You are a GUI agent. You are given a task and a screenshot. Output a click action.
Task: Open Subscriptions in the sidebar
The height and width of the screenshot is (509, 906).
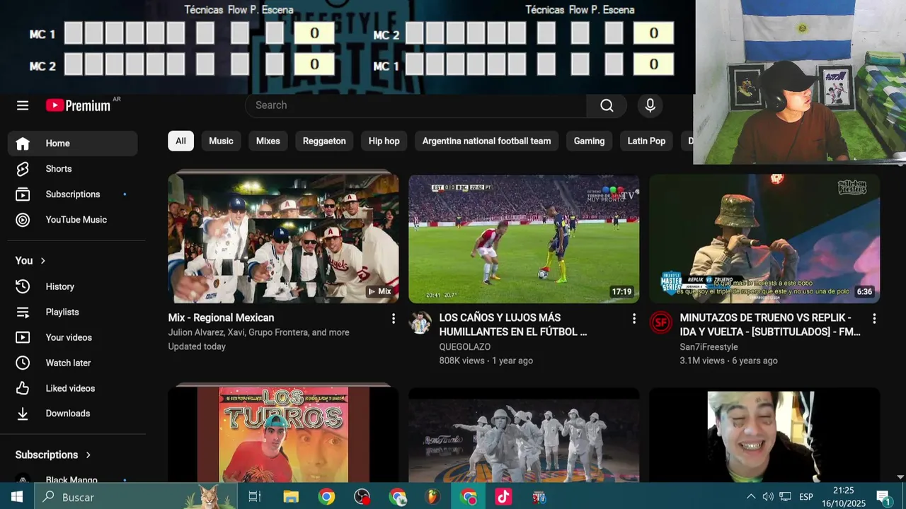coord(73,194)
